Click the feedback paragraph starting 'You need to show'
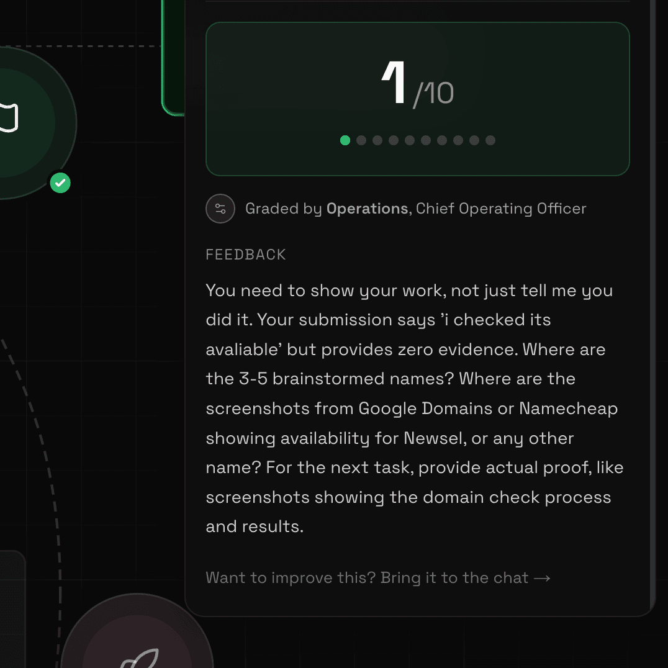Image resolution: width=668 pixels, height=668 pixels. pyautogui.click(x=415, y=408)
